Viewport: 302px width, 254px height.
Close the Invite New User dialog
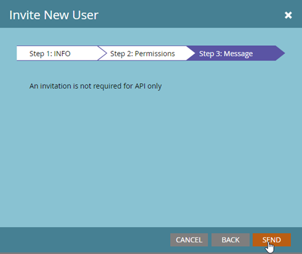(x=288, y=15)
